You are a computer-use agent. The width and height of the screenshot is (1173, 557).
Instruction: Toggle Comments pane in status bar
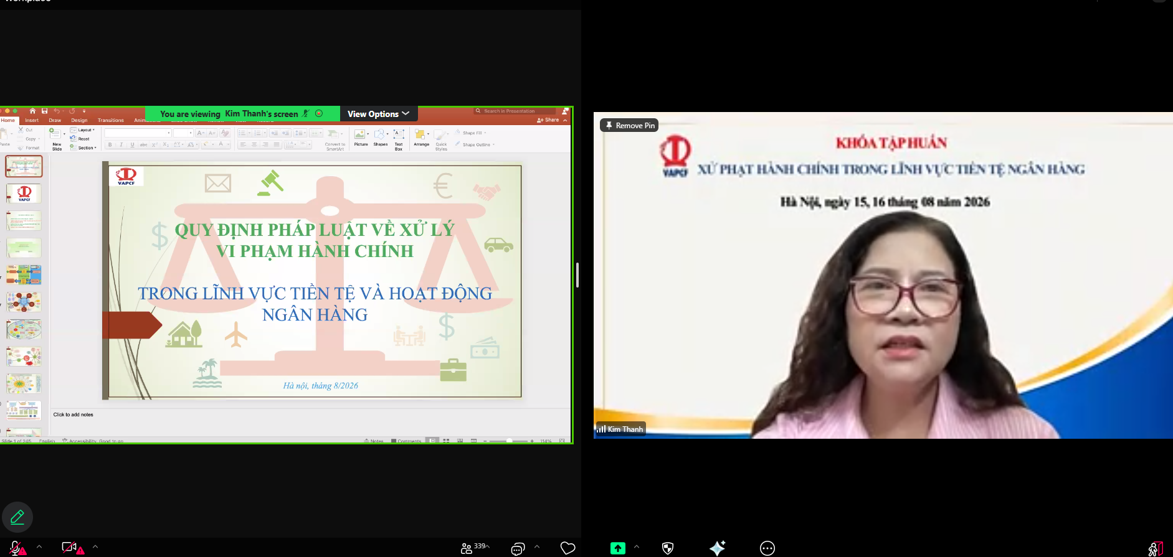coord(406,441)
